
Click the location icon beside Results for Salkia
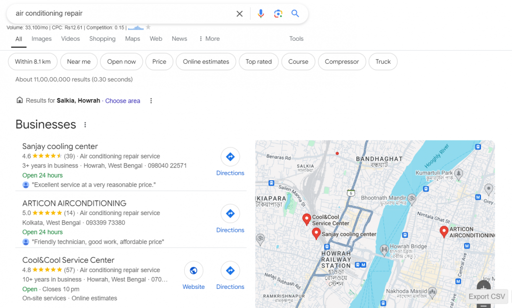pos(20,100)
